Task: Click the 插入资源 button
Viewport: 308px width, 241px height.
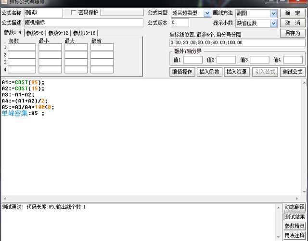Action: point(236,72)
